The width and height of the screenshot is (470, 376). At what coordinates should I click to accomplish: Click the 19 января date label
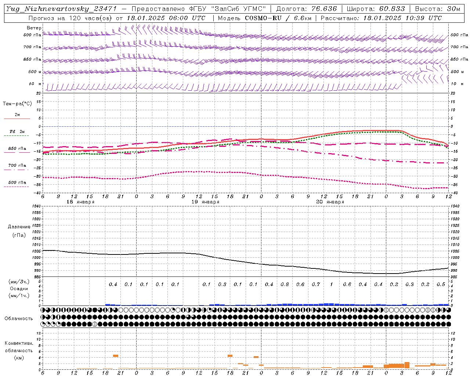pyautogui.click(x=205, y=202)
